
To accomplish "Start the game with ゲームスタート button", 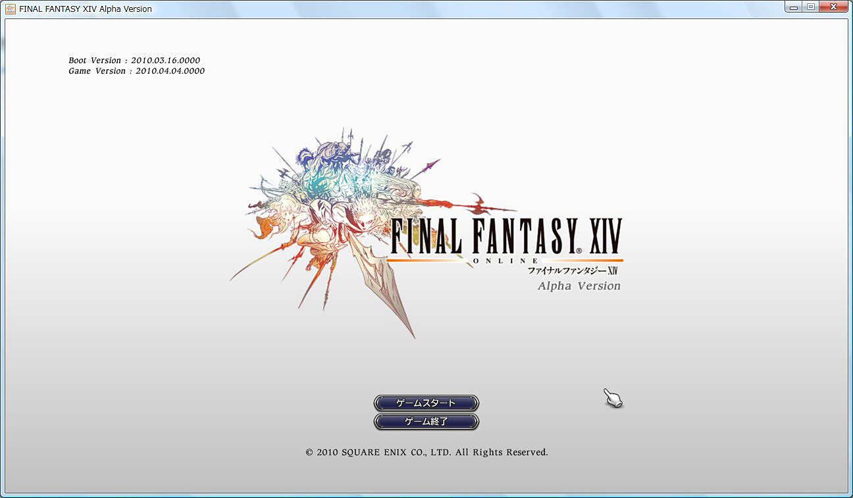I will [x=426, y=403].
